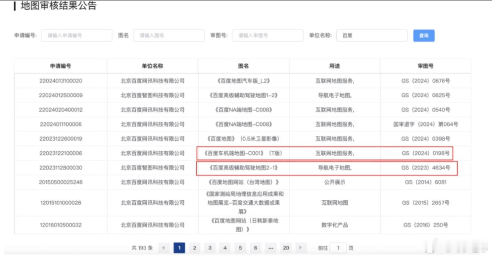Click the 数字化产品 usage cell
This screenshot has width=492, height=258.
click(x=335, y=225)
